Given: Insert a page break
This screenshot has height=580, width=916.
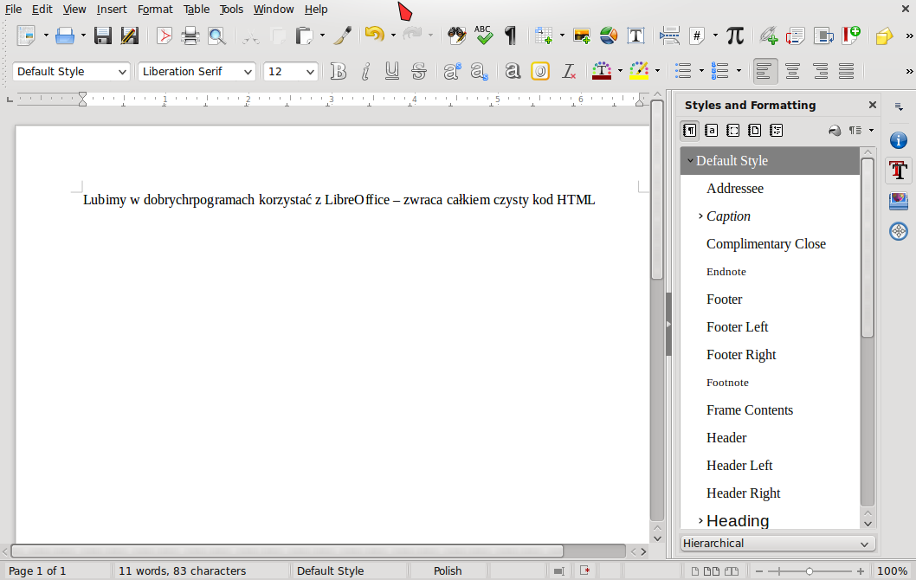Looking at the screenshot, I should [x=669, y=35].
